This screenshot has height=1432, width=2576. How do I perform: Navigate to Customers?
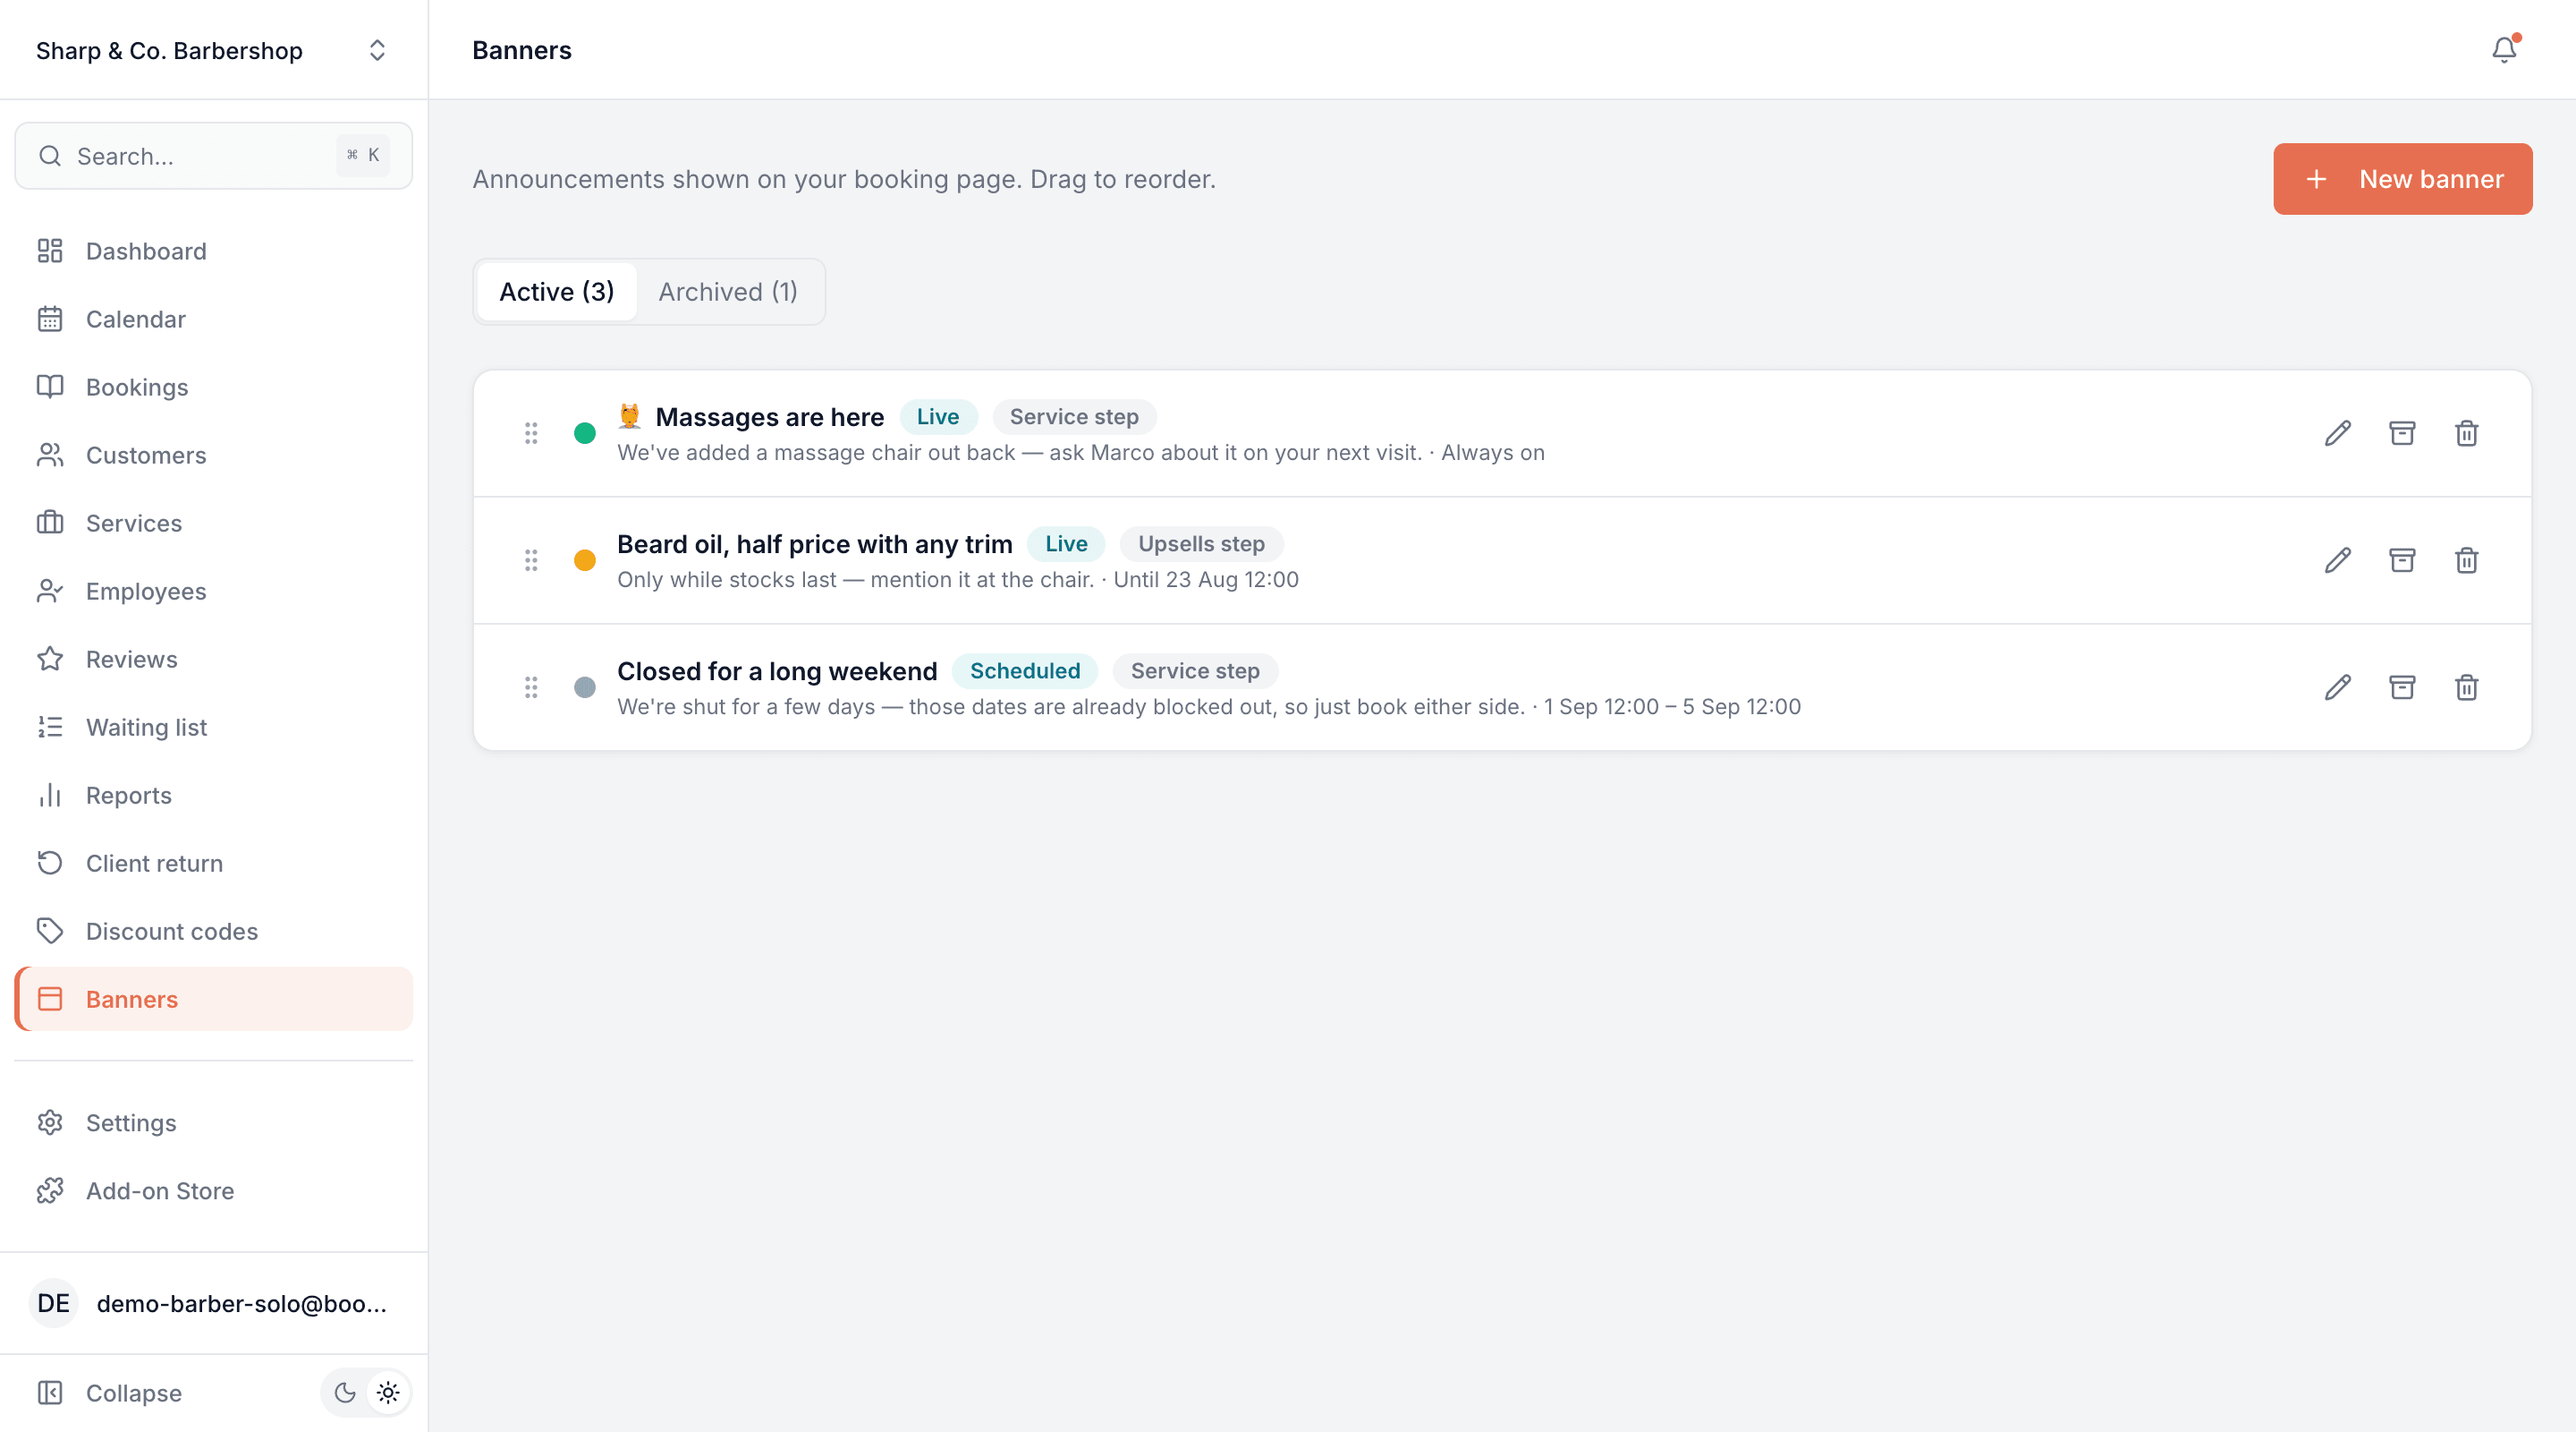pos(213,456)
